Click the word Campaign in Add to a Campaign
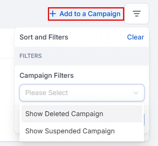Image resolution: width=158 pixels, height=146 pixels. pos(104,14)
